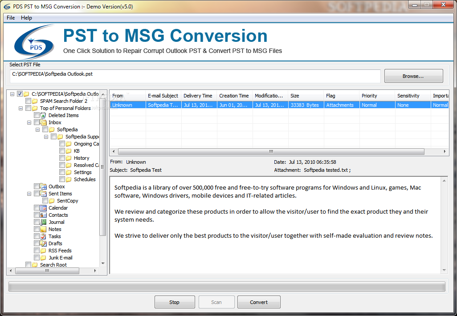Click the Journal book icon

(43, 222)
